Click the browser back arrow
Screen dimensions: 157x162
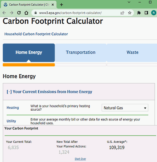4,13
